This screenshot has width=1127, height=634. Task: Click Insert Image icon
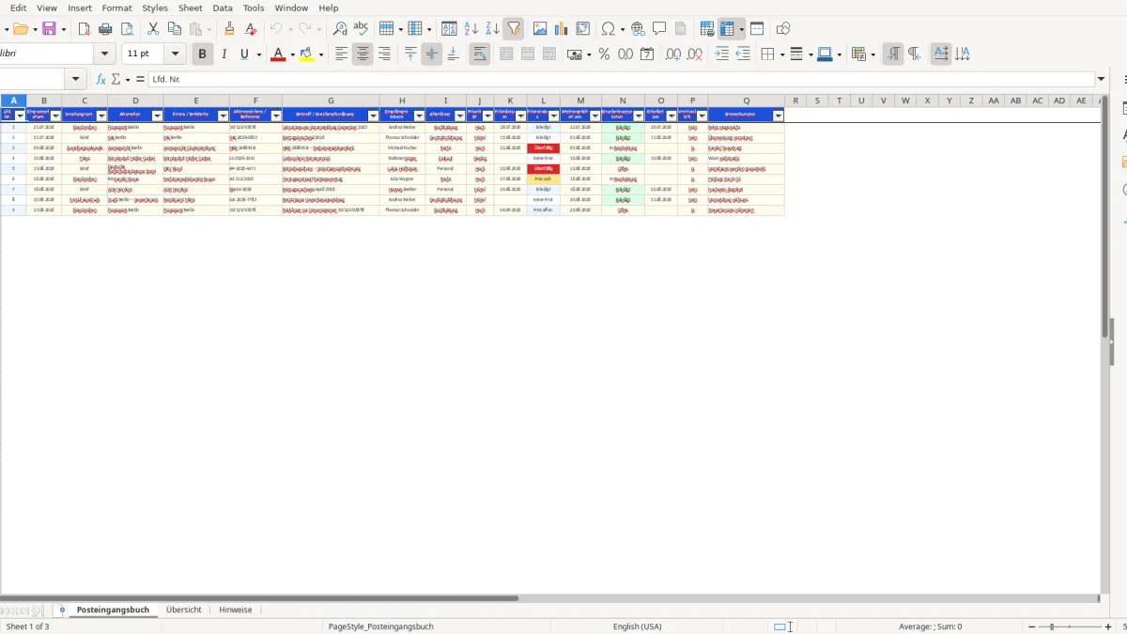540,29
